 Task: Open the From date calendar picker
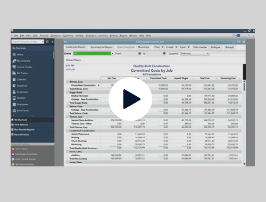coord(139,53)
